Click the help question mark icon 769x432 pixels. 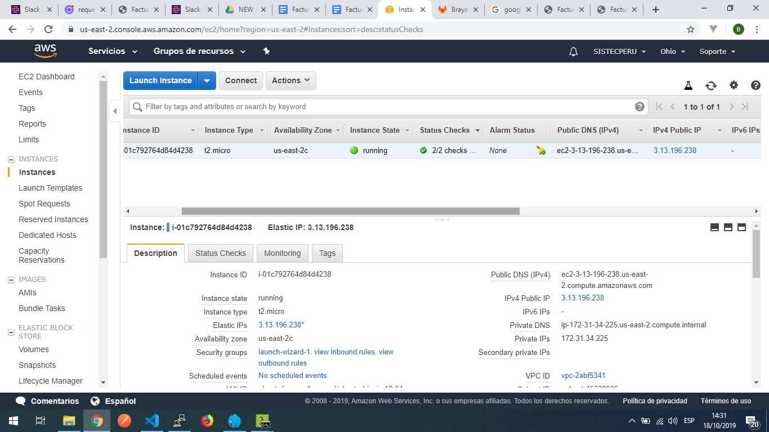point(755,85)
